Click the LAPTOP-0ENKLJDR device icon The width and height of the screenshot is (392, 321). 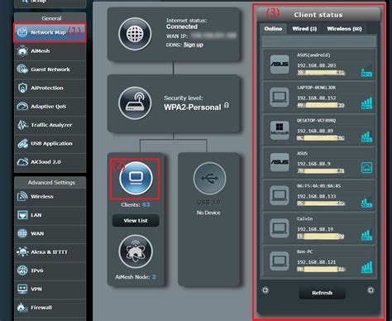(280, 97)
